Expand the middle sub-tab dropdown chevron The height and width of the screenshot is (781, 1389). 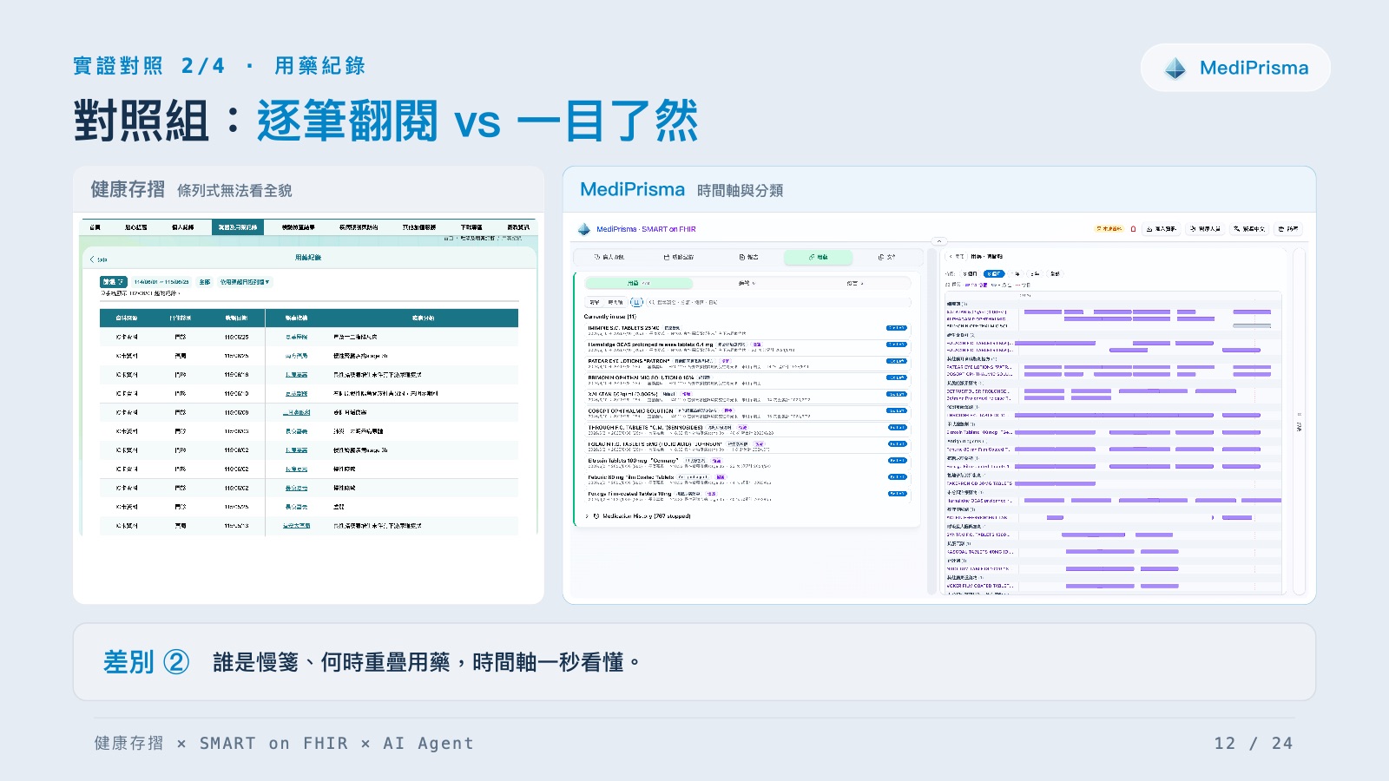tap(754, 283)
